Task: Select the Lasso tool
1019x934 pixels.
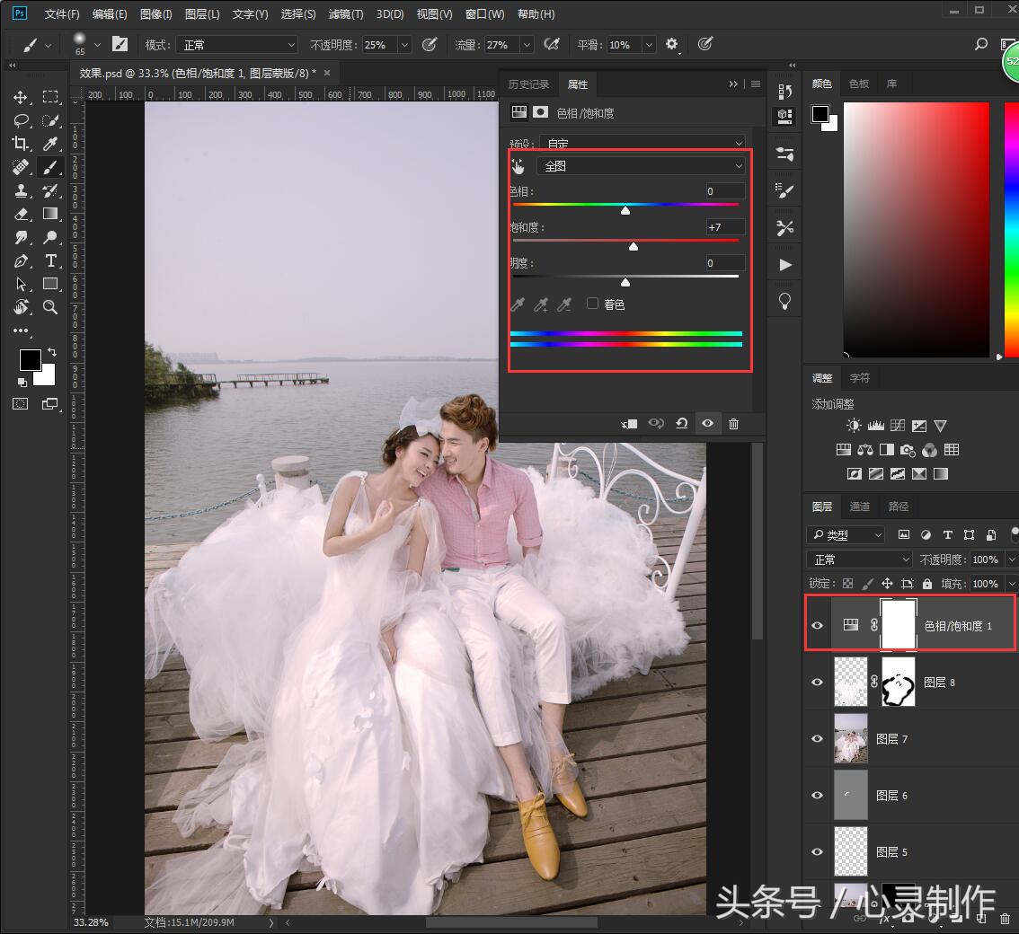Action: click(20, 120)
